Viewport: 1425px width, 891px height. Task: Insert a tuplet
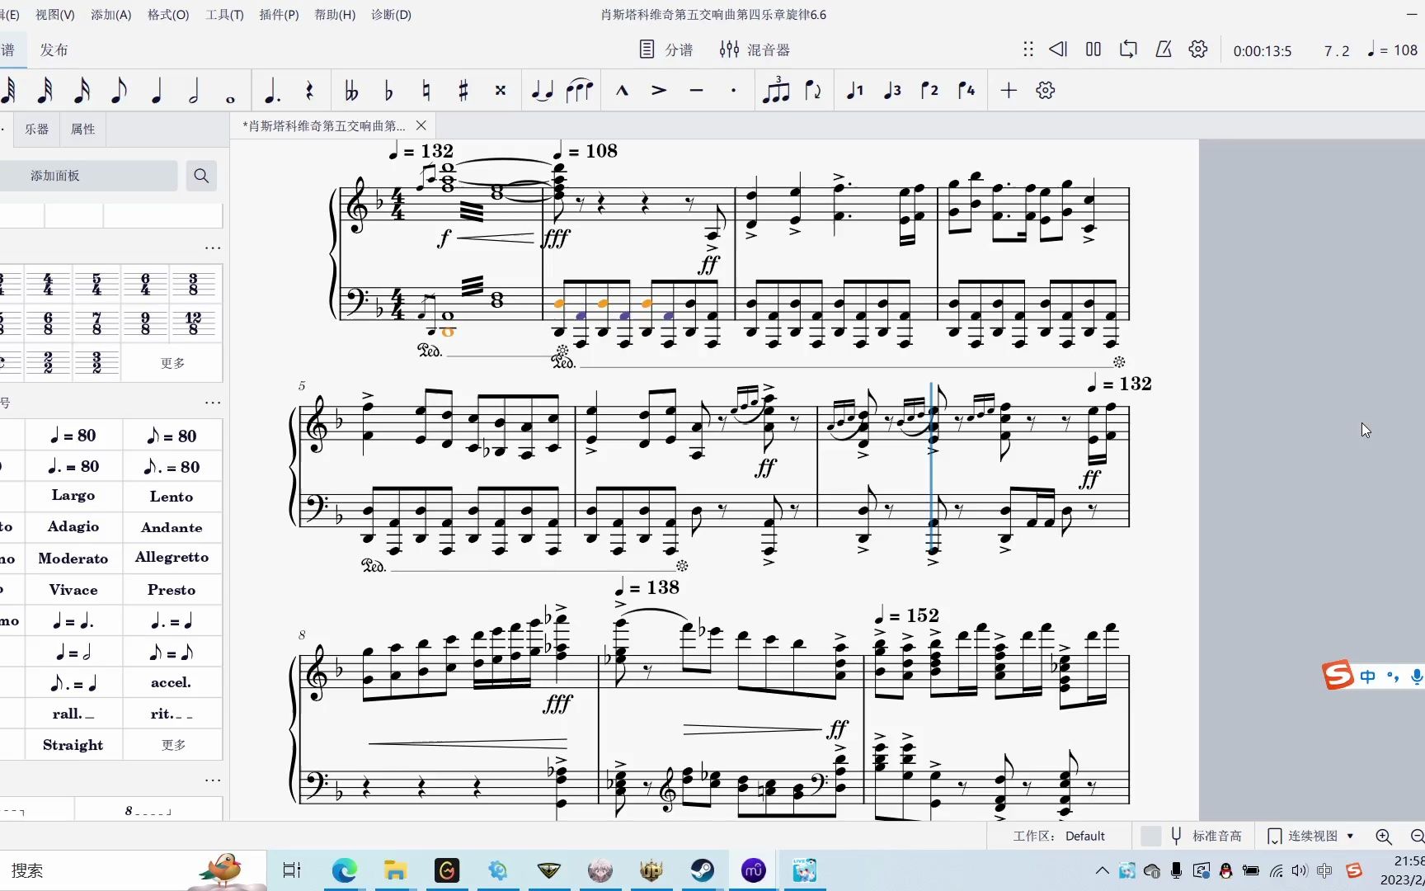[775, 90]
